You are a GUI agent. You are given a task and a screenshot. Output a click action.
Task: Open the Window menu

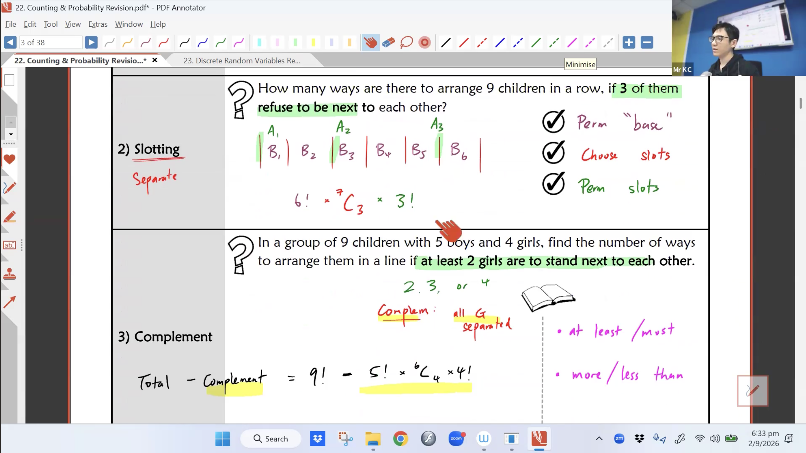[x=129, y=24]
